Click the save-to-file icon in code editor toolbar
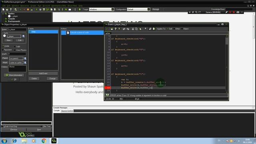256x144 pixels. click(x=116, y=29)
